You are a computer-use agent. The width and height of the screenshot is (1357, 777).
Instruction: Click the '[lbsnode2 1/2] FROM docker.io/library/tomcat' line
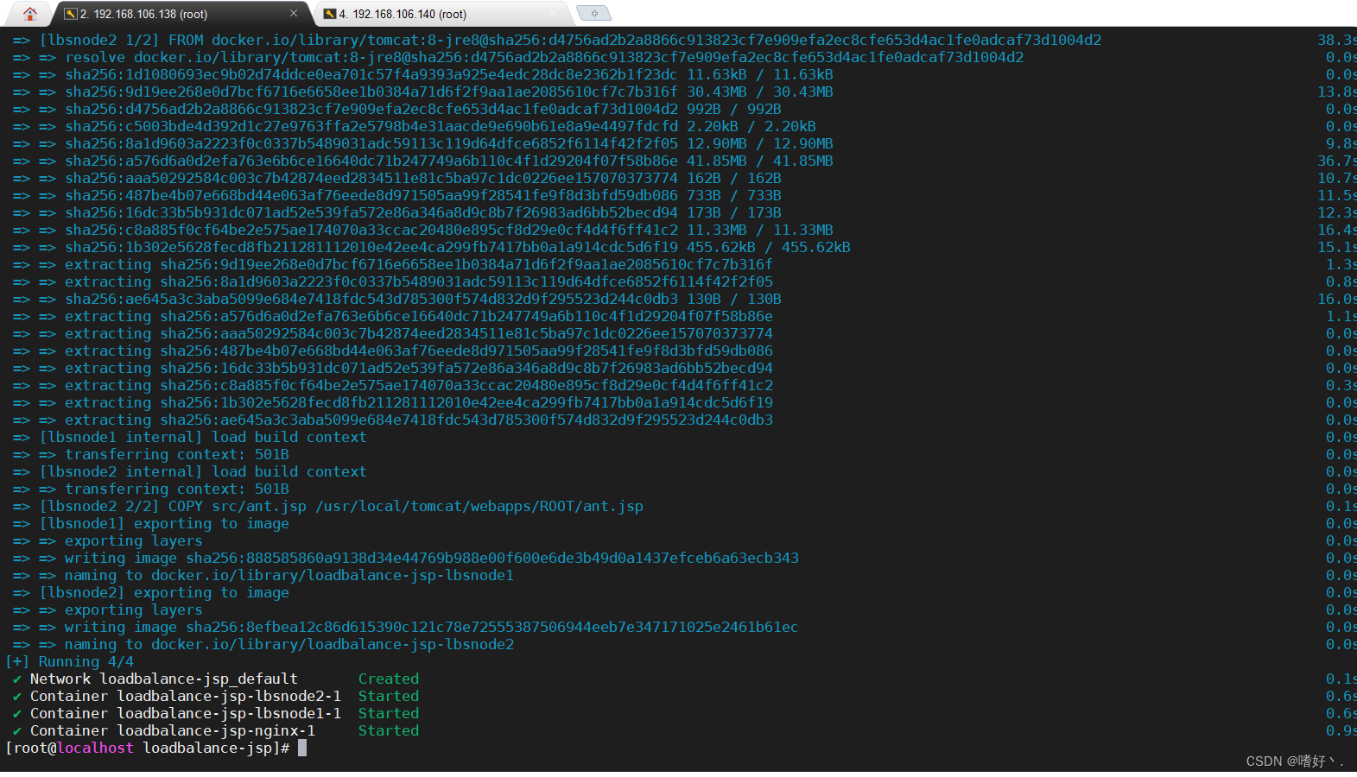point(557,40)
